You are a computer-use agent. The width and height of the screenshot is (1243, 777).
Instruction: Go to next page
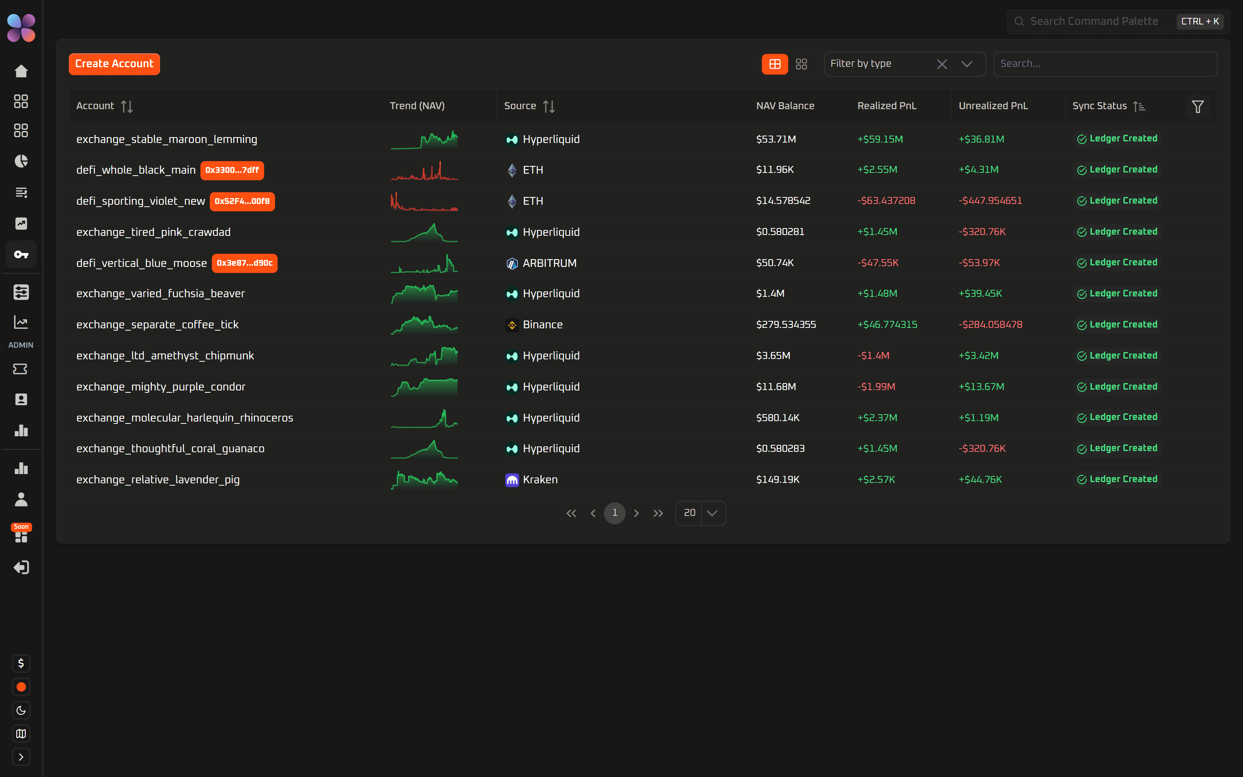point(637,513)
